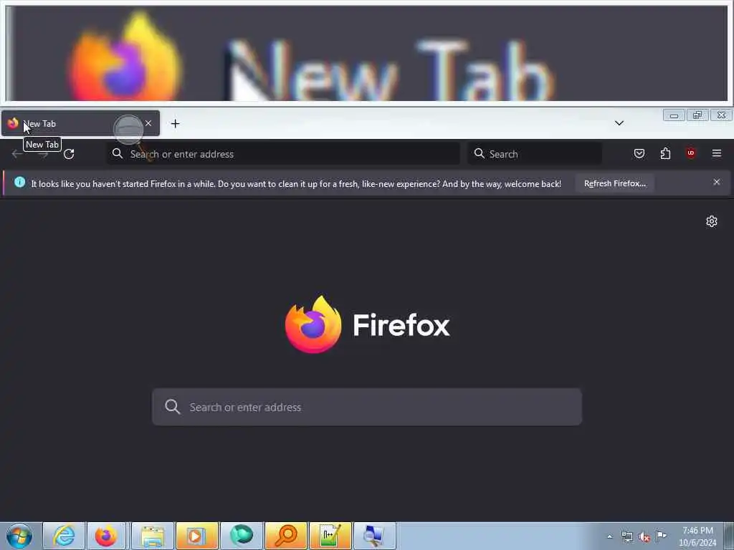Open the orange magnifier taskbar app
The image size is (734, 550).
click(x=285, y=536)
